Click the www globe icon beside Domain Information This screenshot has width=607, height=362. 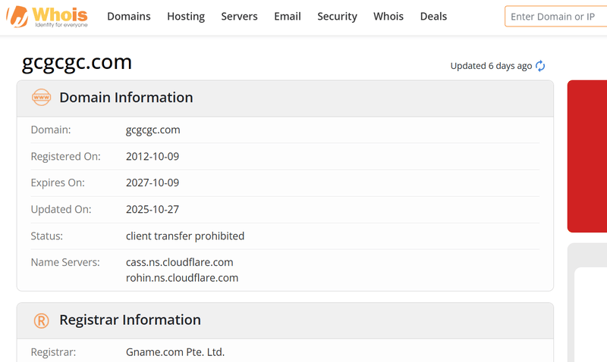click(x=41, y=98)
